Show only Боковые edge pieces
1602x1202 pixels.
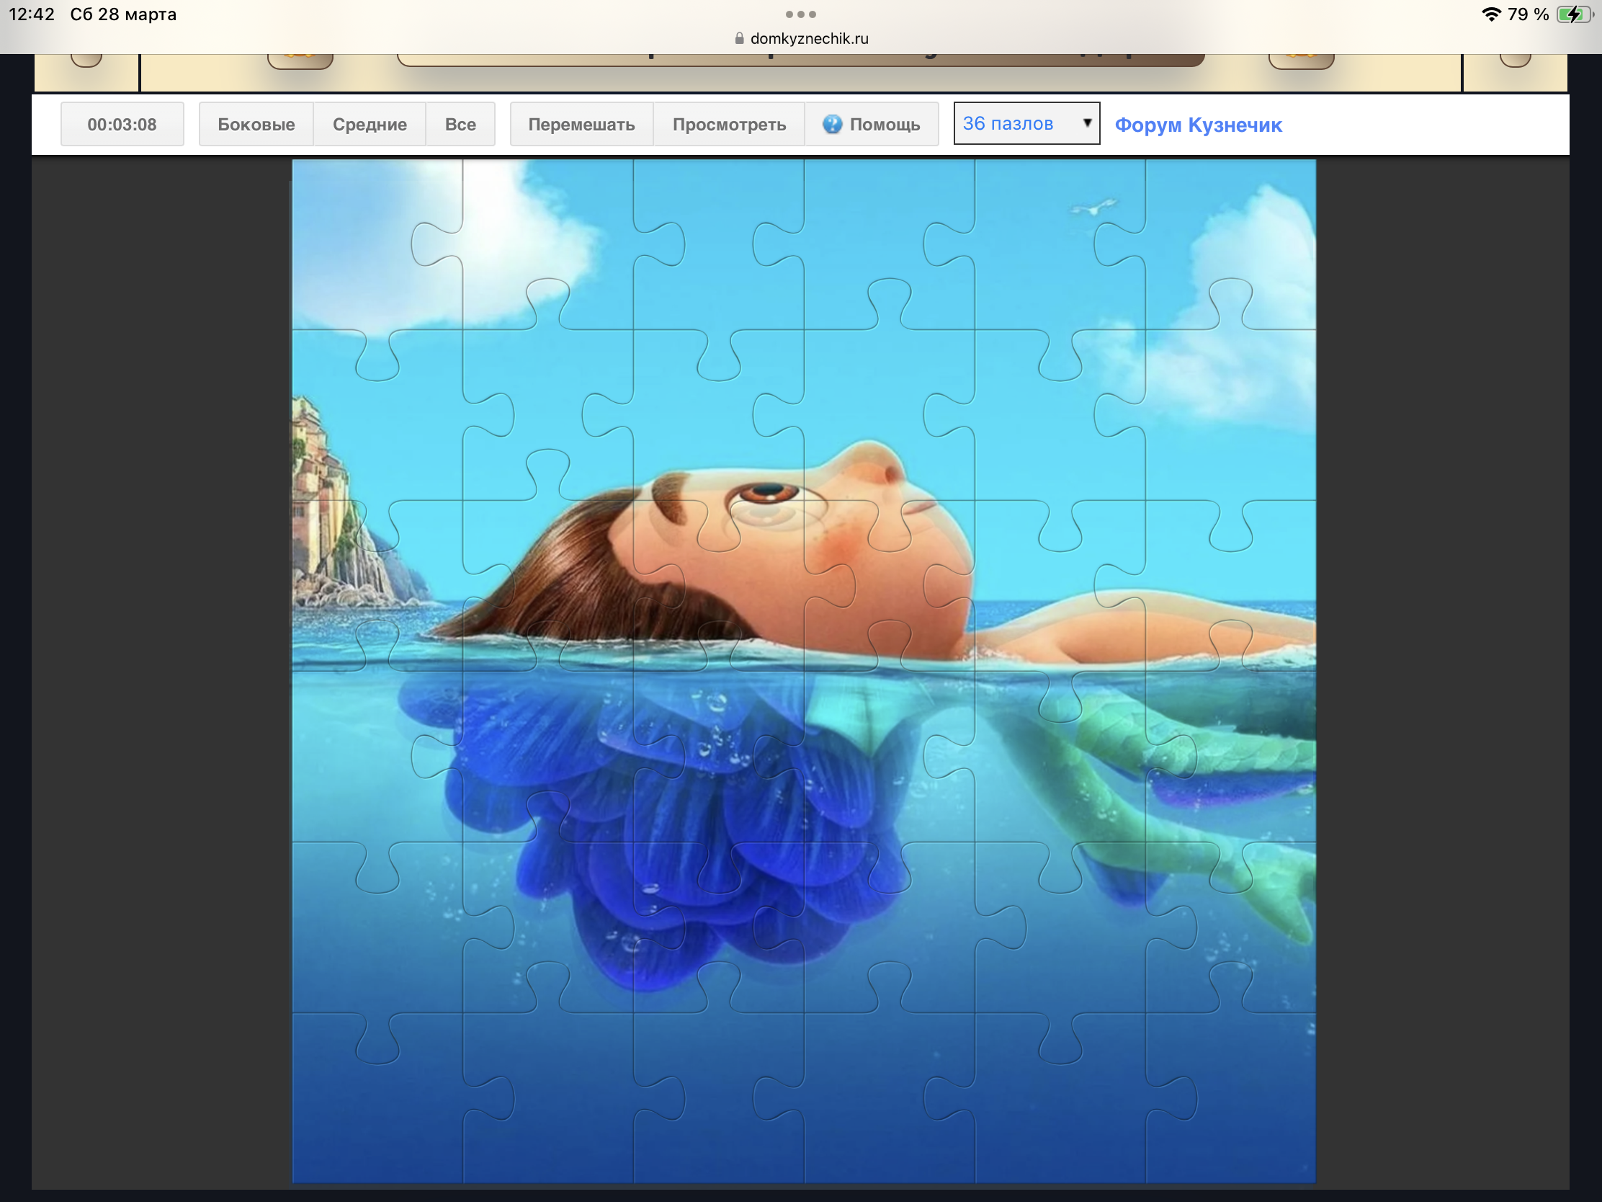(256, 124)
